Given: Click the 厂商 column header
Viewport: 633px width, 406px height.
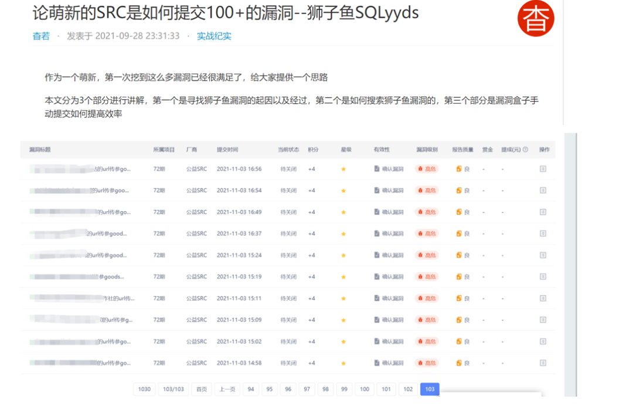Looking at the screenshot, I should (192, 150).
